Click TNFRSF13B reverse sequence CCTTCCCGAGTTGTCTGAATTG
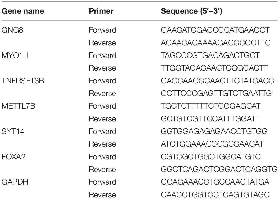 coord(216,93)
